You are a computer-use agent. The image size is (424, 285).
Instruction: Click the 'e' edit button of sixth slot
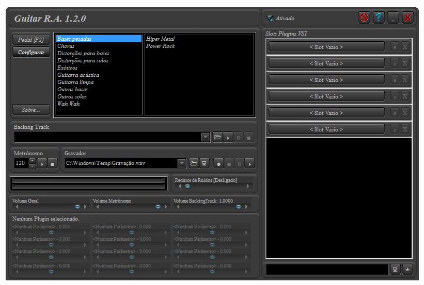point(395,129)
